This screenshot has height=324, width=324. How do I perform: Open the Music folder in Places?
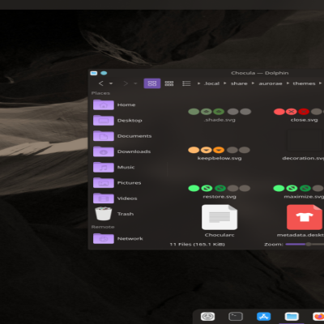[x=127, y=167]
